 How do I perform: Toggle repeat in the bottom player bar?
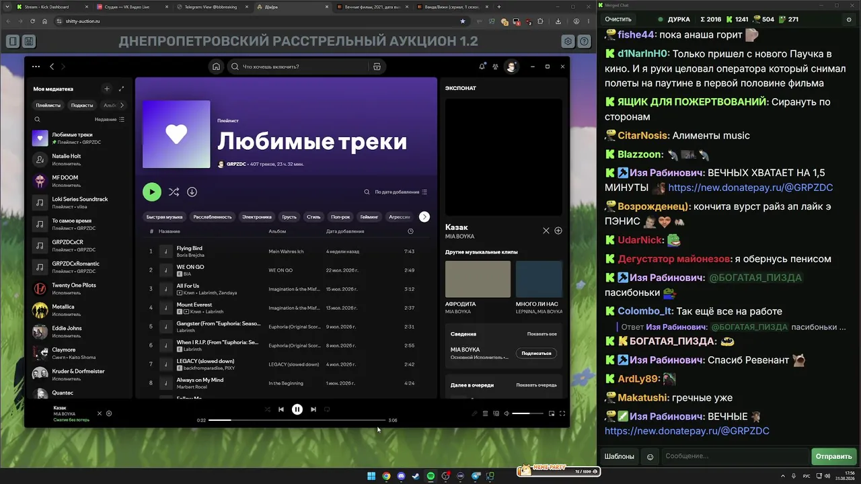pos(328,409)
